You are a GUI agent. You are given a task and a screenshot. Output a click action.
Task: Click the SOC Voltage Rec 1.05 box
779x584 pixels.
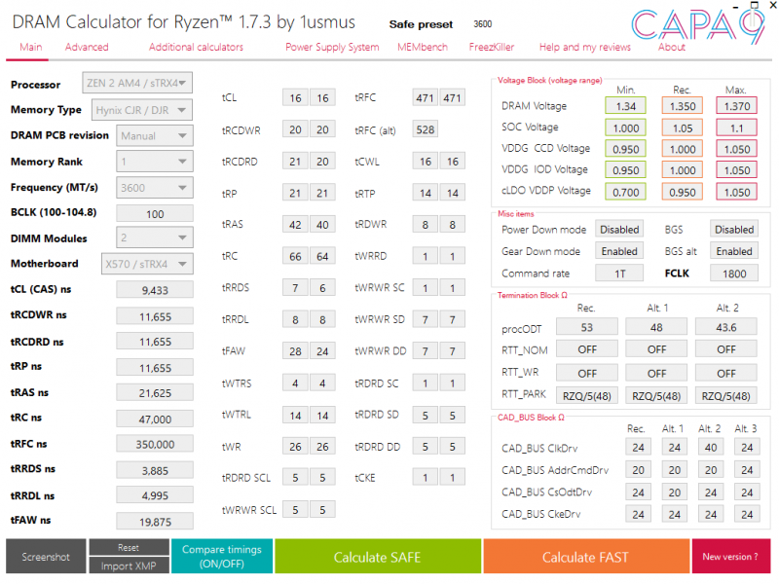pos(683,128)
